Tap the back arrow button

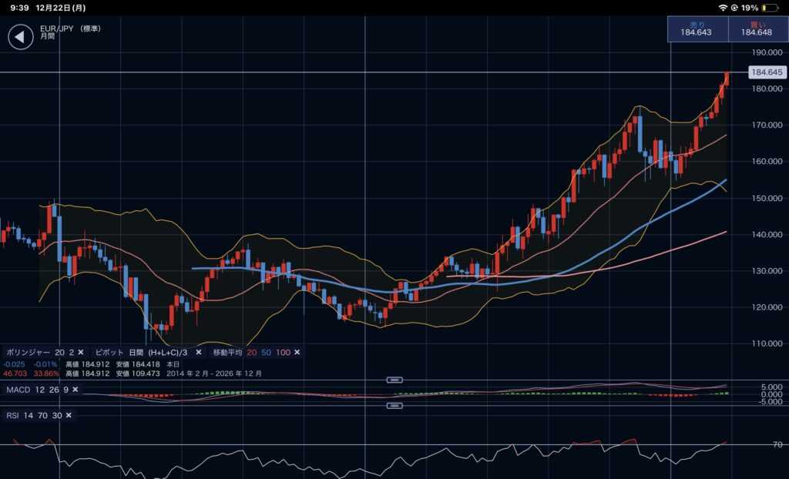[21, 38]
